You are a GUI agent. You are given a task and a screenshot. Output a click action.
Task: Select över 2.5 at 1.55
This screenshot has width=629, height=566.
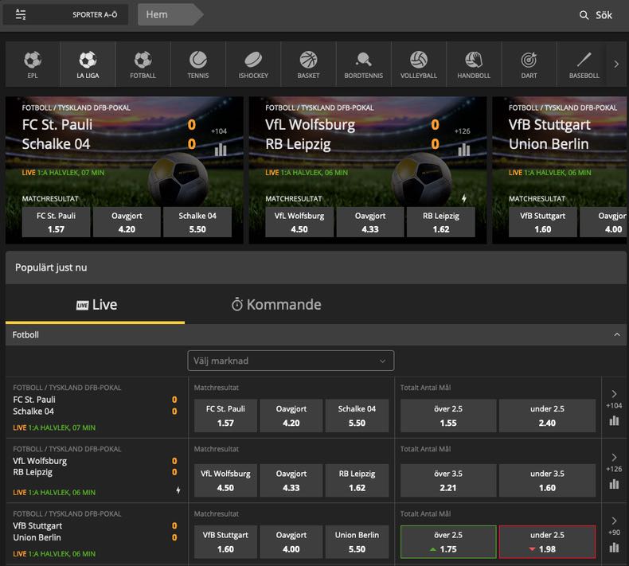448,416
